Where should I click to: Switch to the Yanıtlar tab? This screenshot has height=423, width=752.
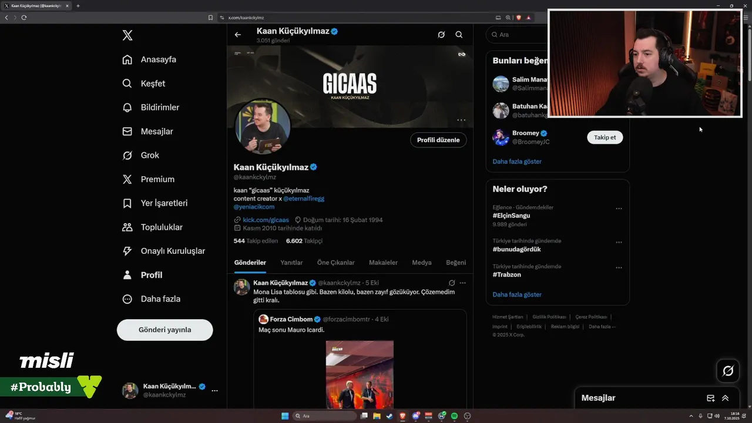291,263
